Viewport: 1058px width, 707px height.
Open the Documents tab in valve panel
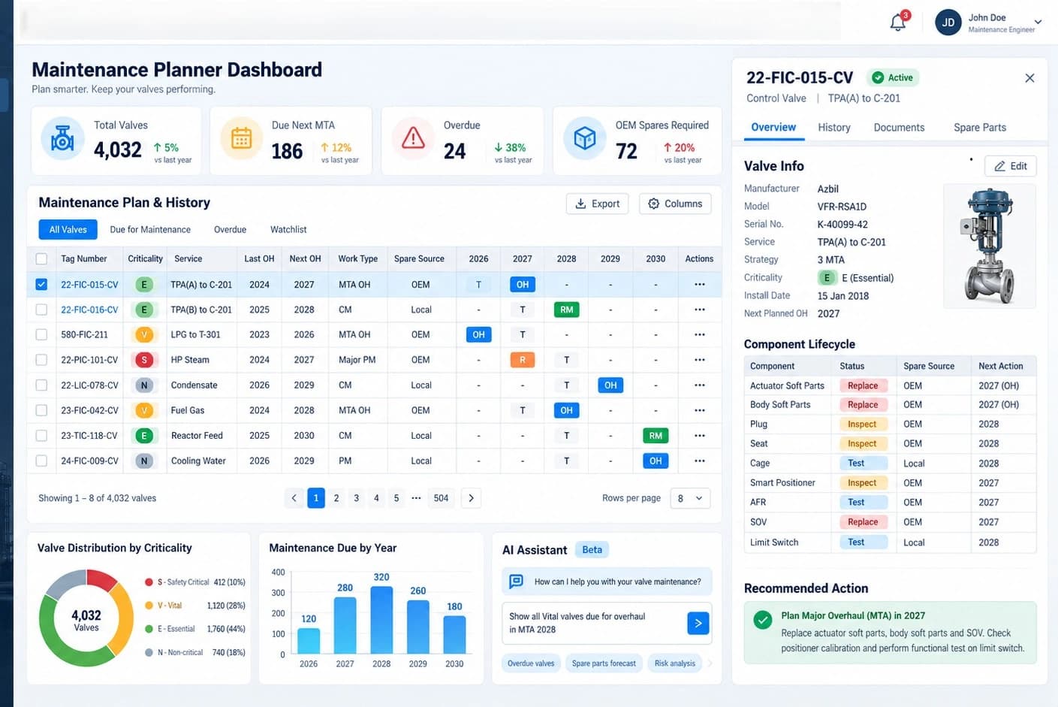pos(899,128)
